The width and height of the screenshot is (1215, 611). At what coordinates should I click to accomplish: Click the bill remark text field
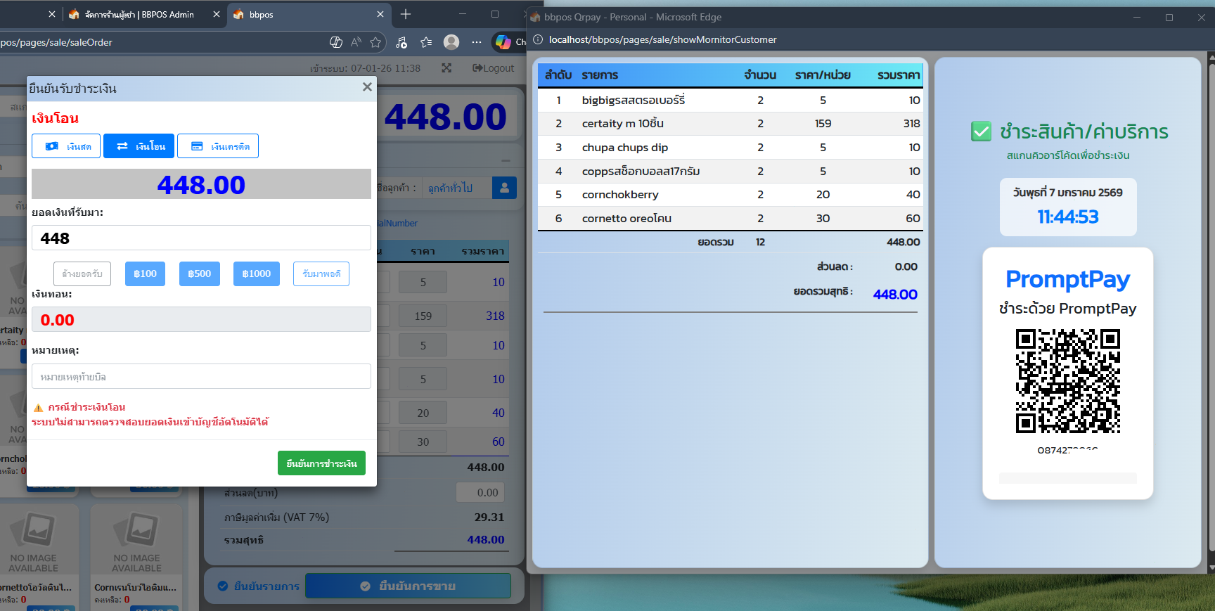(201, 376)
